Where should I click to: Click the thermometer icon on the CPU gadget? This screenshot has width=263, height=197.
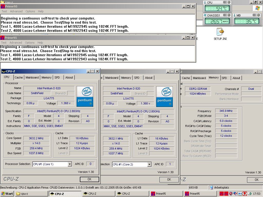pos(205,2)
